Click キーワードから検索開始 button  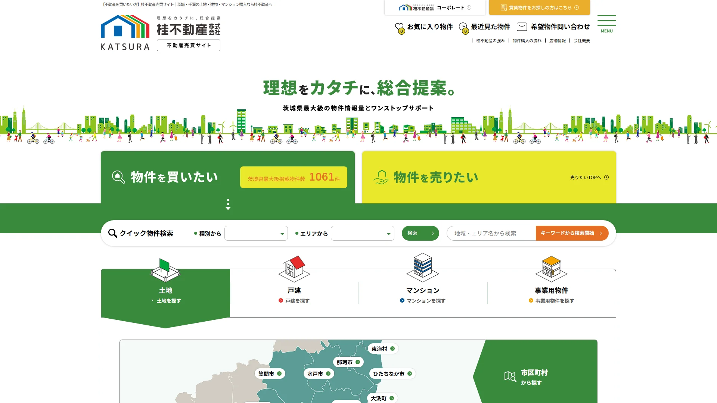[572, 233]
